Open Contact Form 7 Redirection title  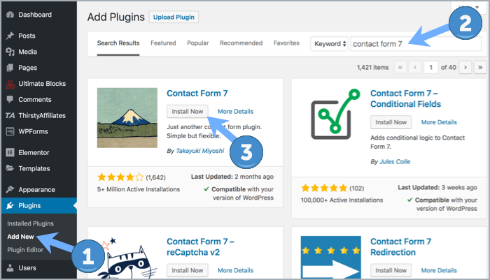pyautogui.click(x=401, y=246)
